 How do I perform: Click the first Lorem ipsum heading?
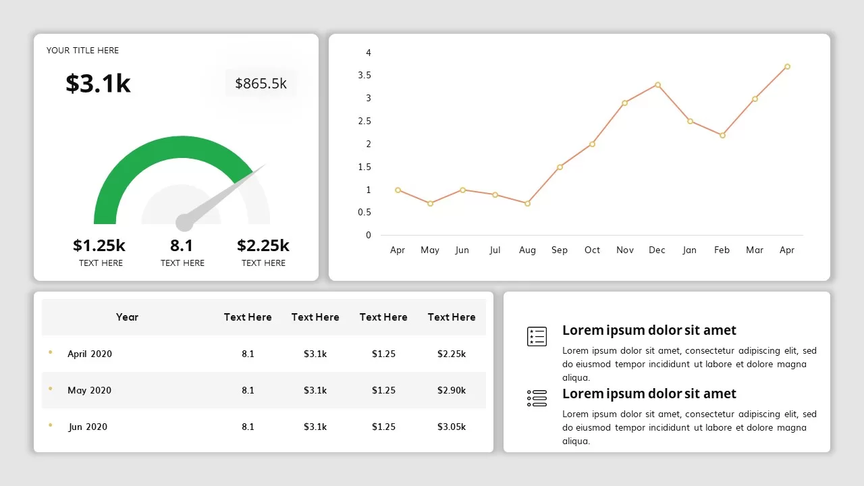point(649,330)
